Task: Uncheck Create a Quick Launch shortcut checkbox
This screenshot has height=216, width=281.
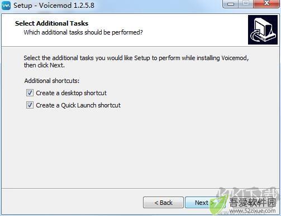Action: (30, 105)
